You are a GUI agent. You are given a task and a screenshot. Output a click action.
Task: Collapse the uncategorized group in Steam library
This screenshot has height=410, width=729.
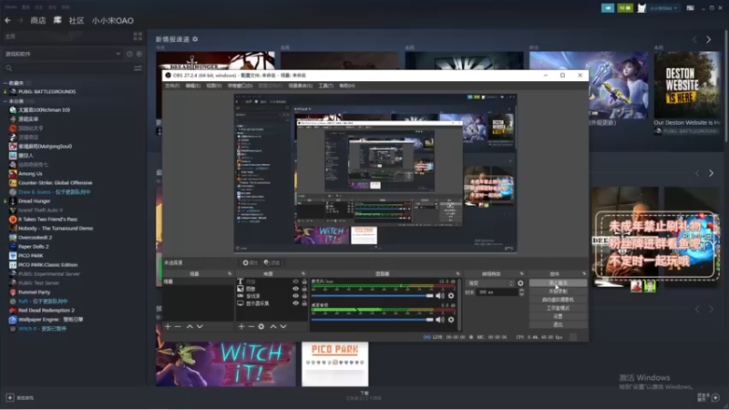[x=5, y=101]
